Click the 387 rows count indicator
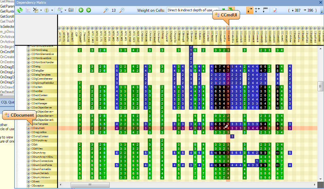Image resolution: width=324 pixels, height=189 pixels. pos(296,10)
